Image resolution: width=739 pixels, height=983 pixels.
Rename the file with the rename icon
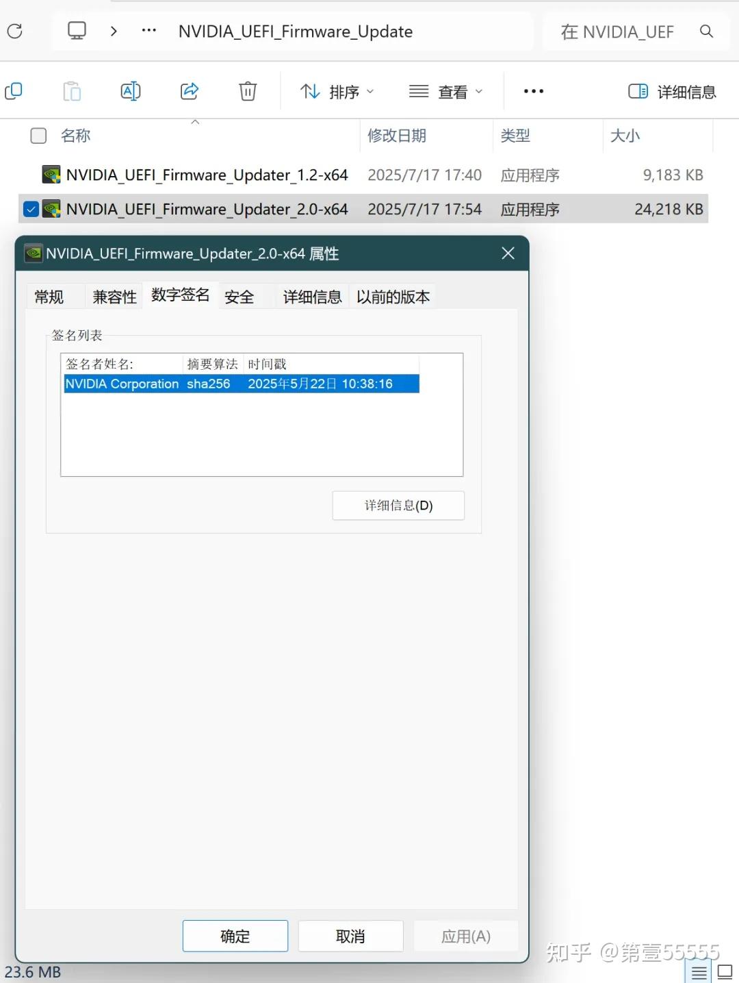(x=130, y=90)
